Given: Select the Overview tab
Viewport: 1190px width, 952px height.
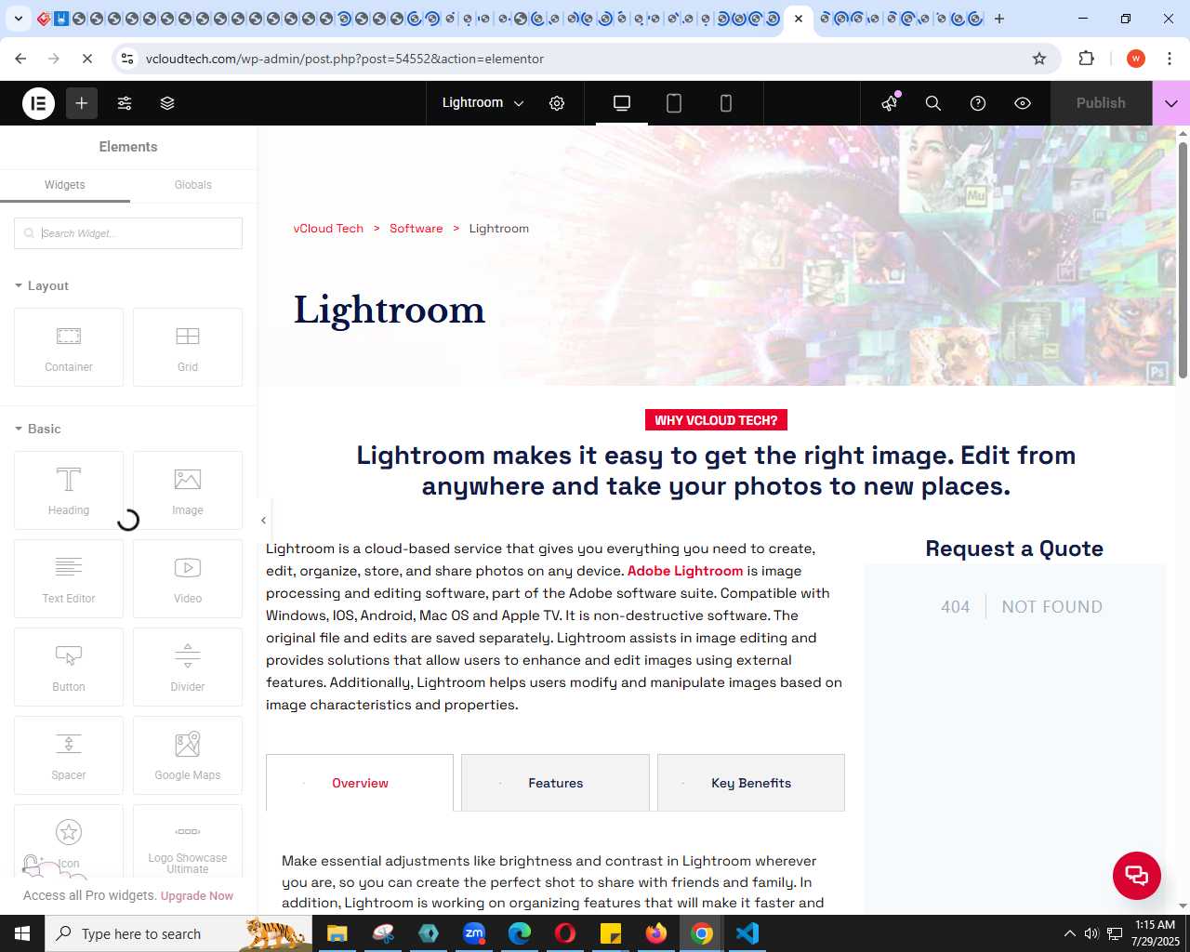Looking at the screenshot, I should pyautogui.click(x=360, y=783).
